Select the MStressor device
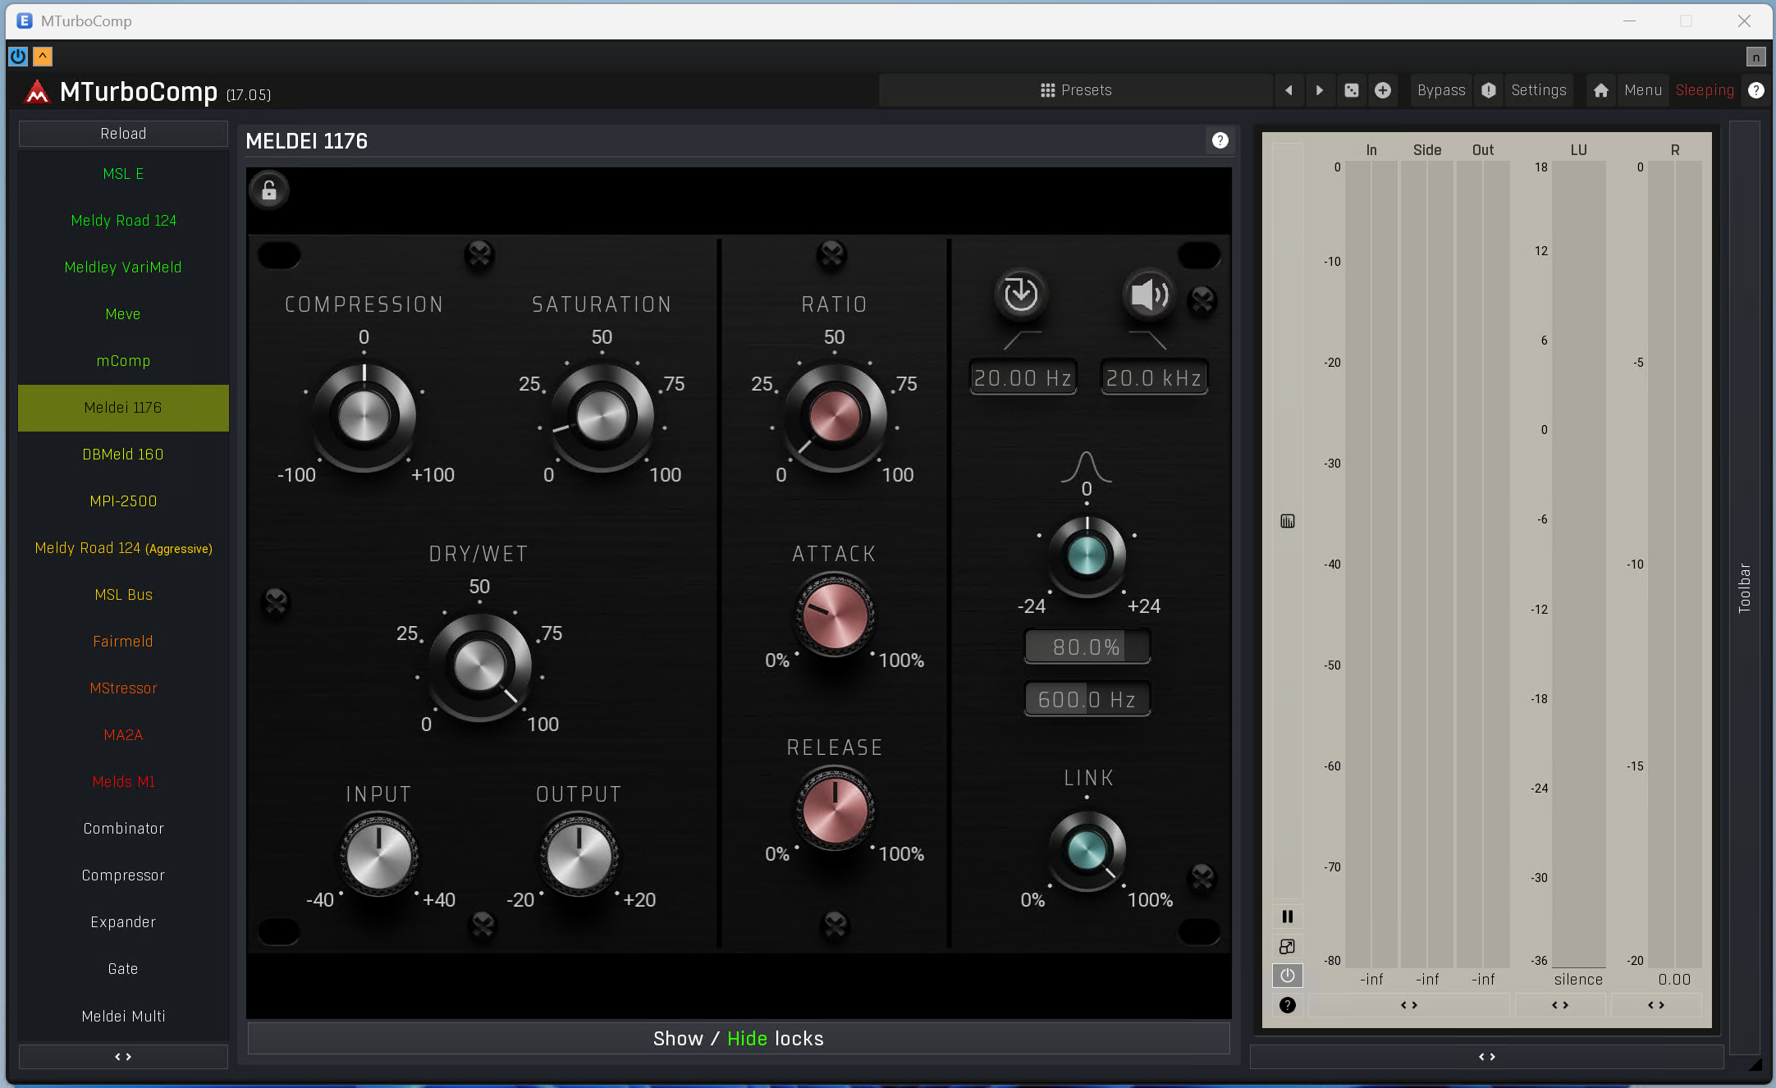 tap(123, 688)
